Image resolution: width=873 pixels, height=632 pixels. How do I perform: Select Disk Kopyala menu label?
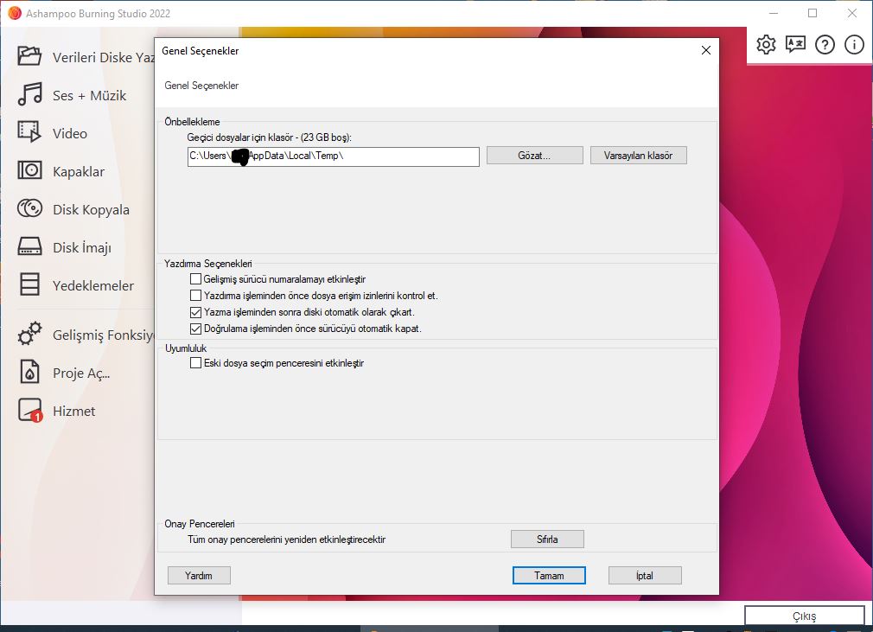[92, 209]
